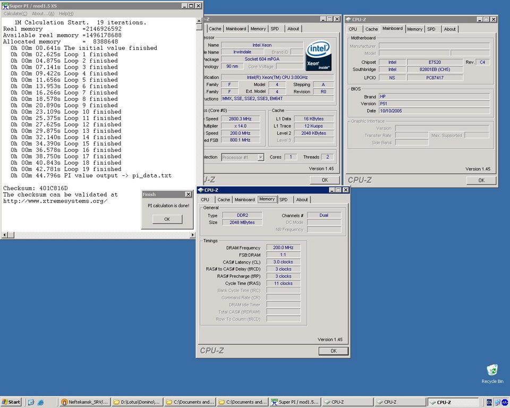The height and width of the screenshot is (408, 510).
Task: Click instructions field MMX, SSE, SSE2
Action: pos(277,98)
